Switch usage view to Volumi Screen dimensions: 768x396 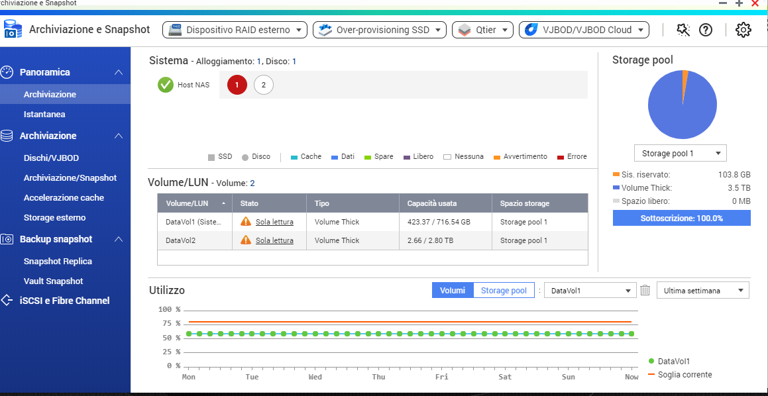[453, 290]
